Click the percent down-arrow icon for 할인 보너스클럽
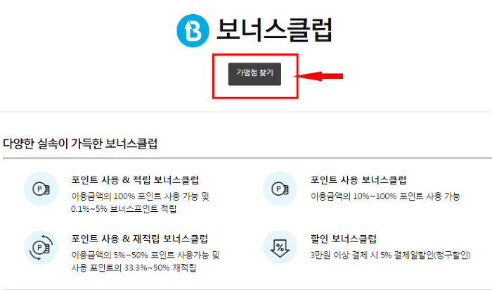Screen dimensions: 492x290 (280, 248)
